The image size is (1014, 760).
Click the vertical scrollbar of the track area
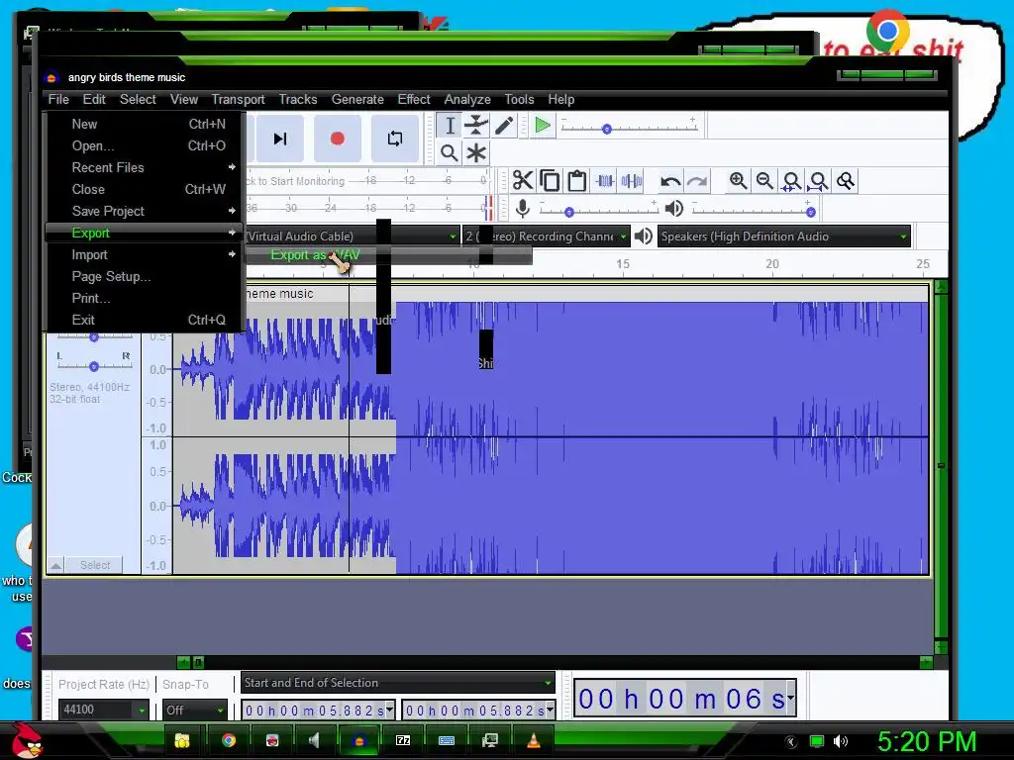[941, 465]
